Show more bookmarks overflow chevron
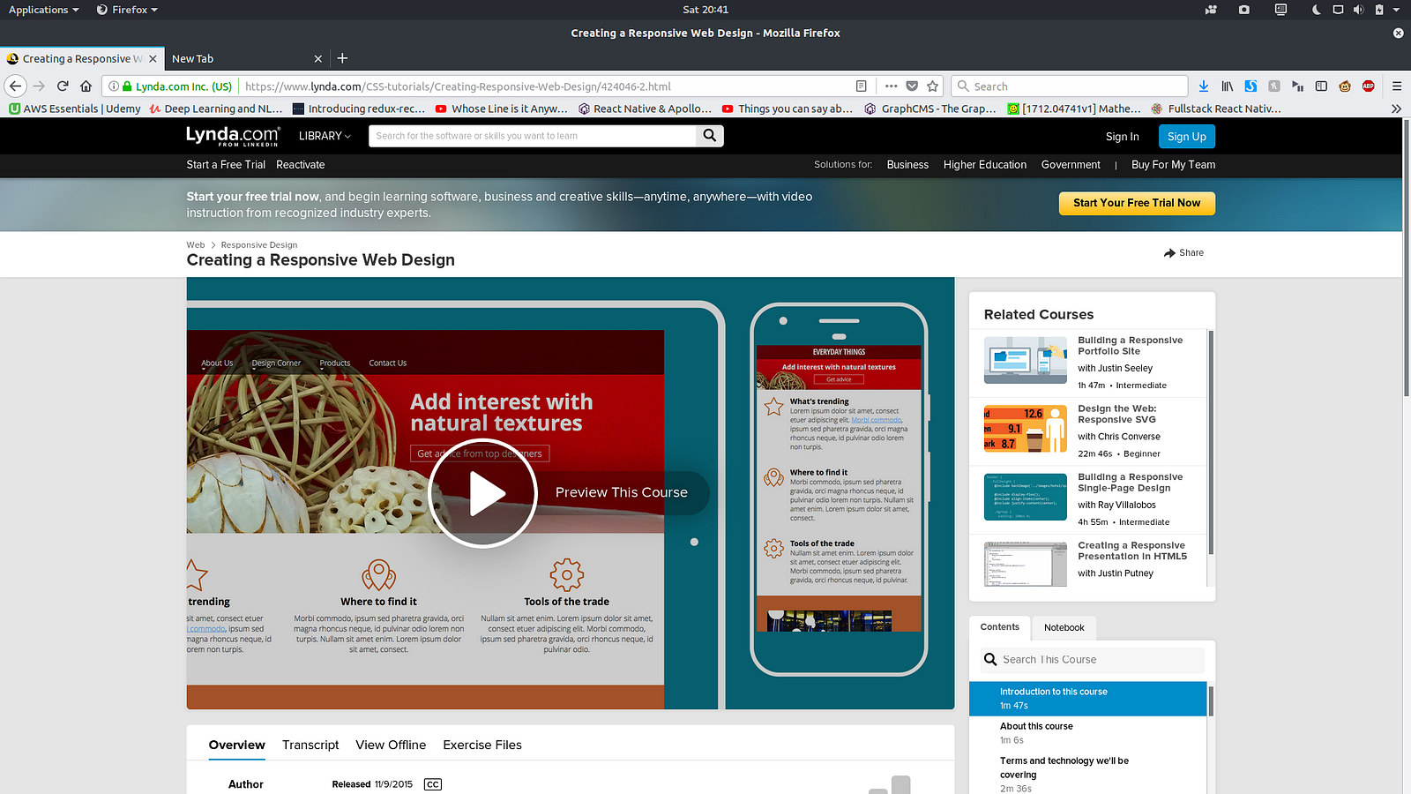This screenshot has width=1411, height=794. (1396, 109)
